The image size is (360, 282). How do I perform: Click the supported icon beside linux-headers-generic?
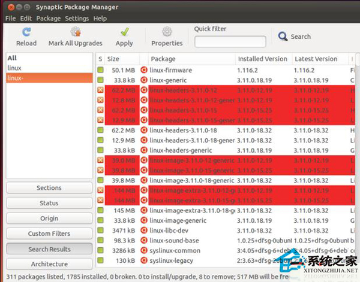tap(144, 150)
